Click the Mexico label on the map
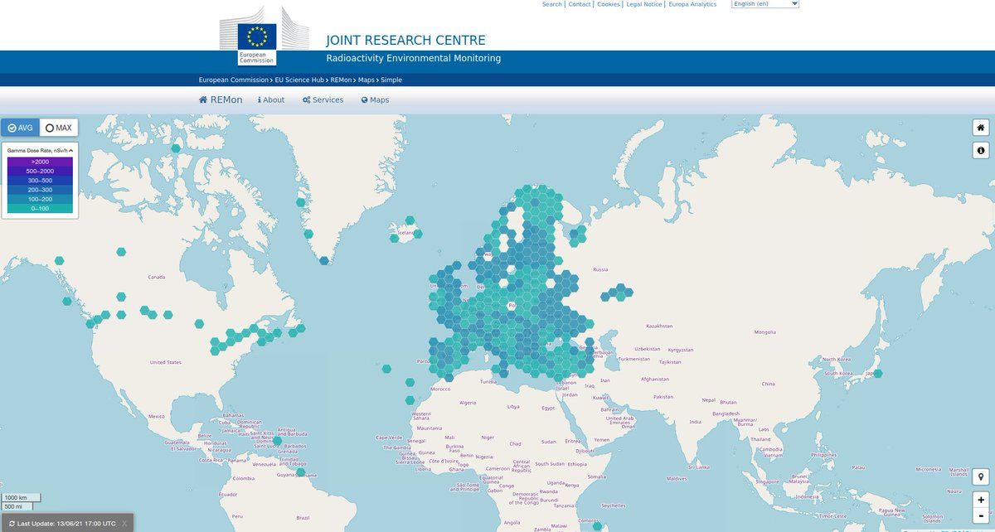The height and width of the screenshot is (532, 995). 157,416
